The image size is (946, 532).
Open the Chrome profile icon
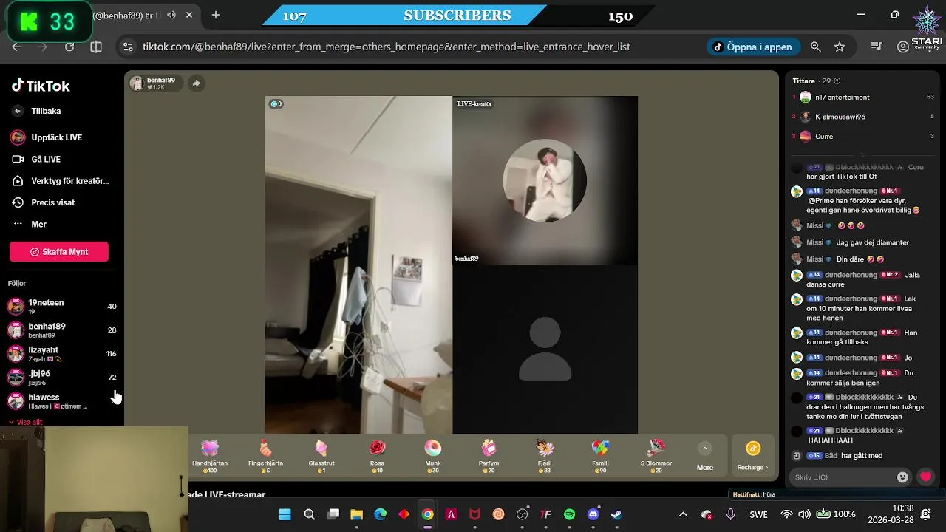[902, 47]
